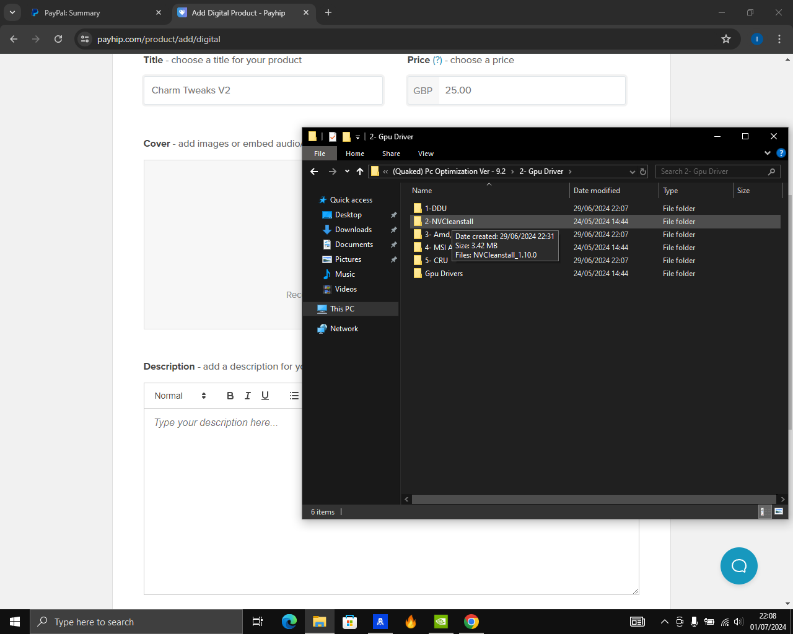Screen dimensions: 793x634
Task: Toggle italic formatting in description editor
Action: coord(248,396)
